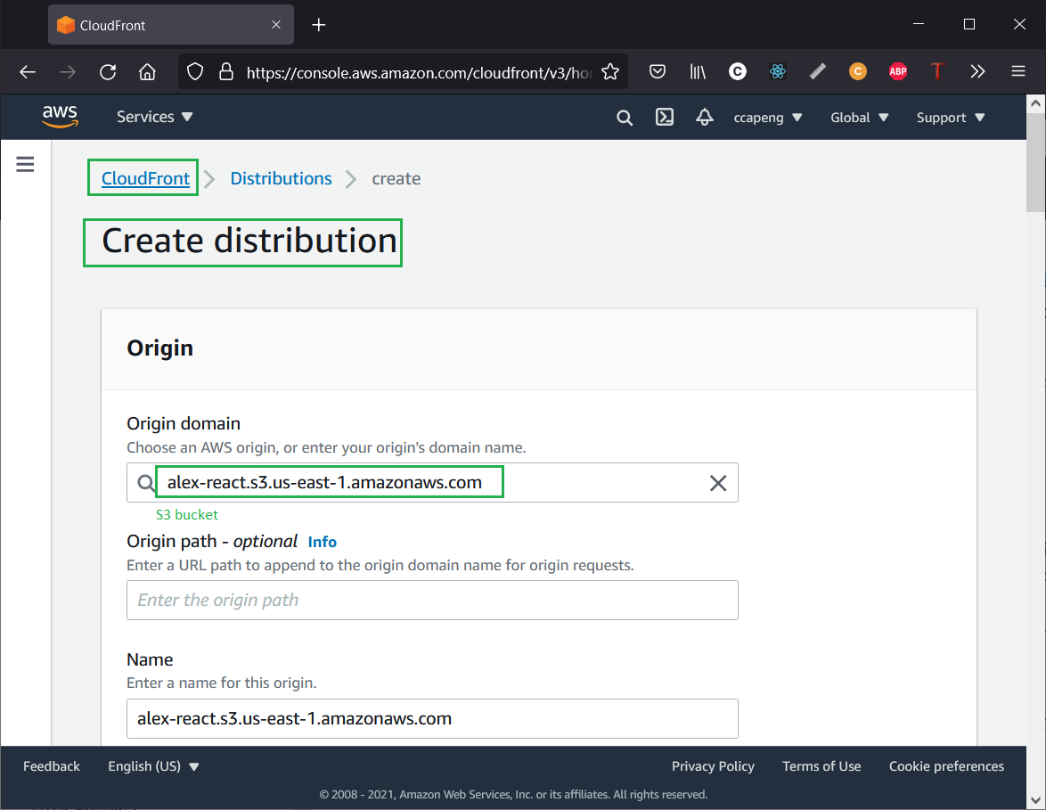Viewport: 1046px width, 810px height.
Task: Click the orange C extension icon
Action: tap(858, 71)
